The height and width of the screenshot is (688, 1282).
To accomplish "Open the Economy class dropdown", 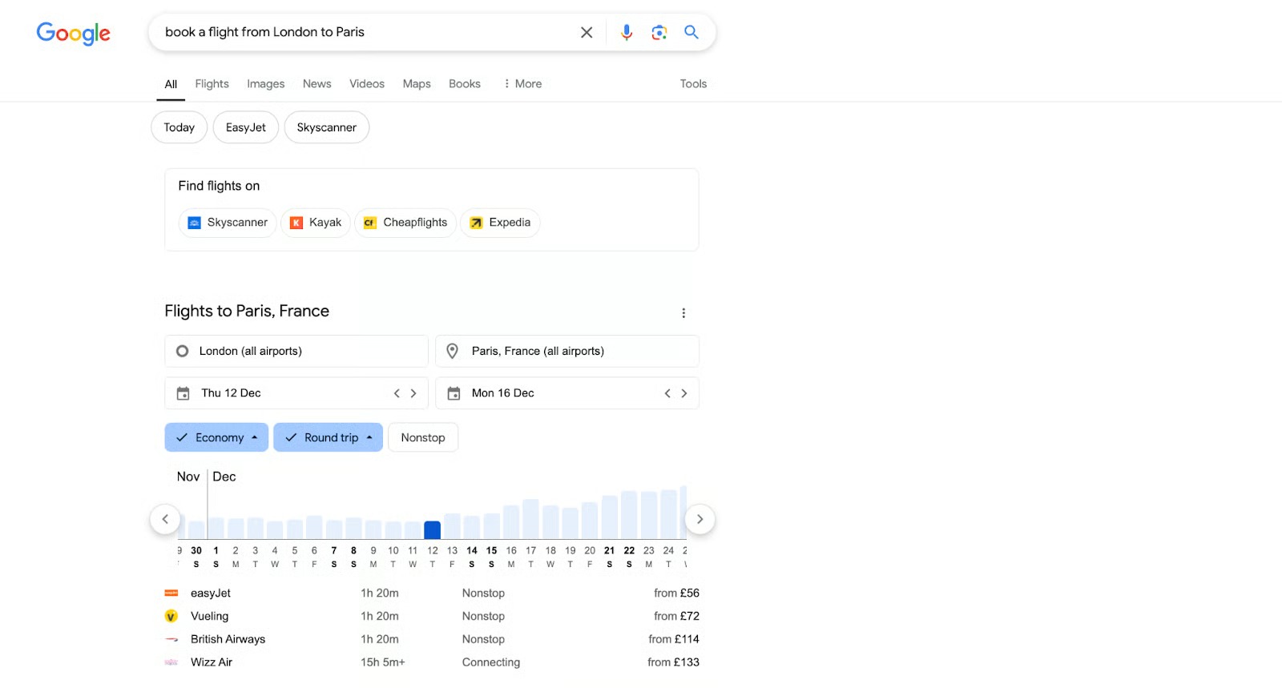I will click(x=216, y=437).
